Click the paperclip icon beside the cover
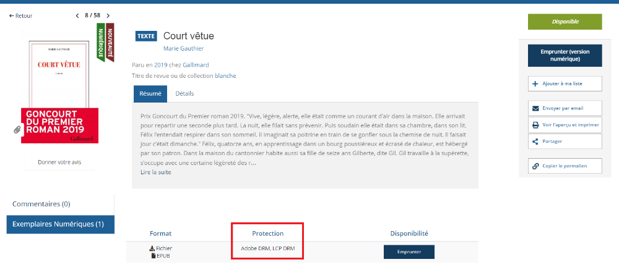 pyautogui.click(x=16, y=130)
